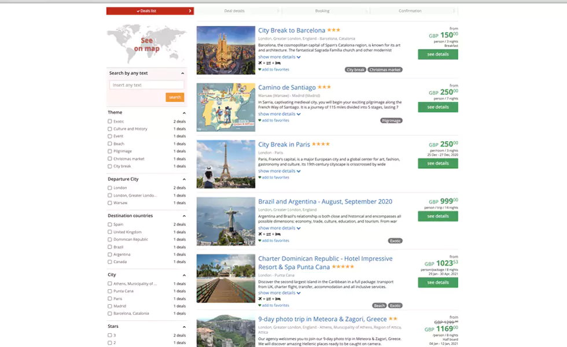Switch to the Booking step tab

pos(322,11)
